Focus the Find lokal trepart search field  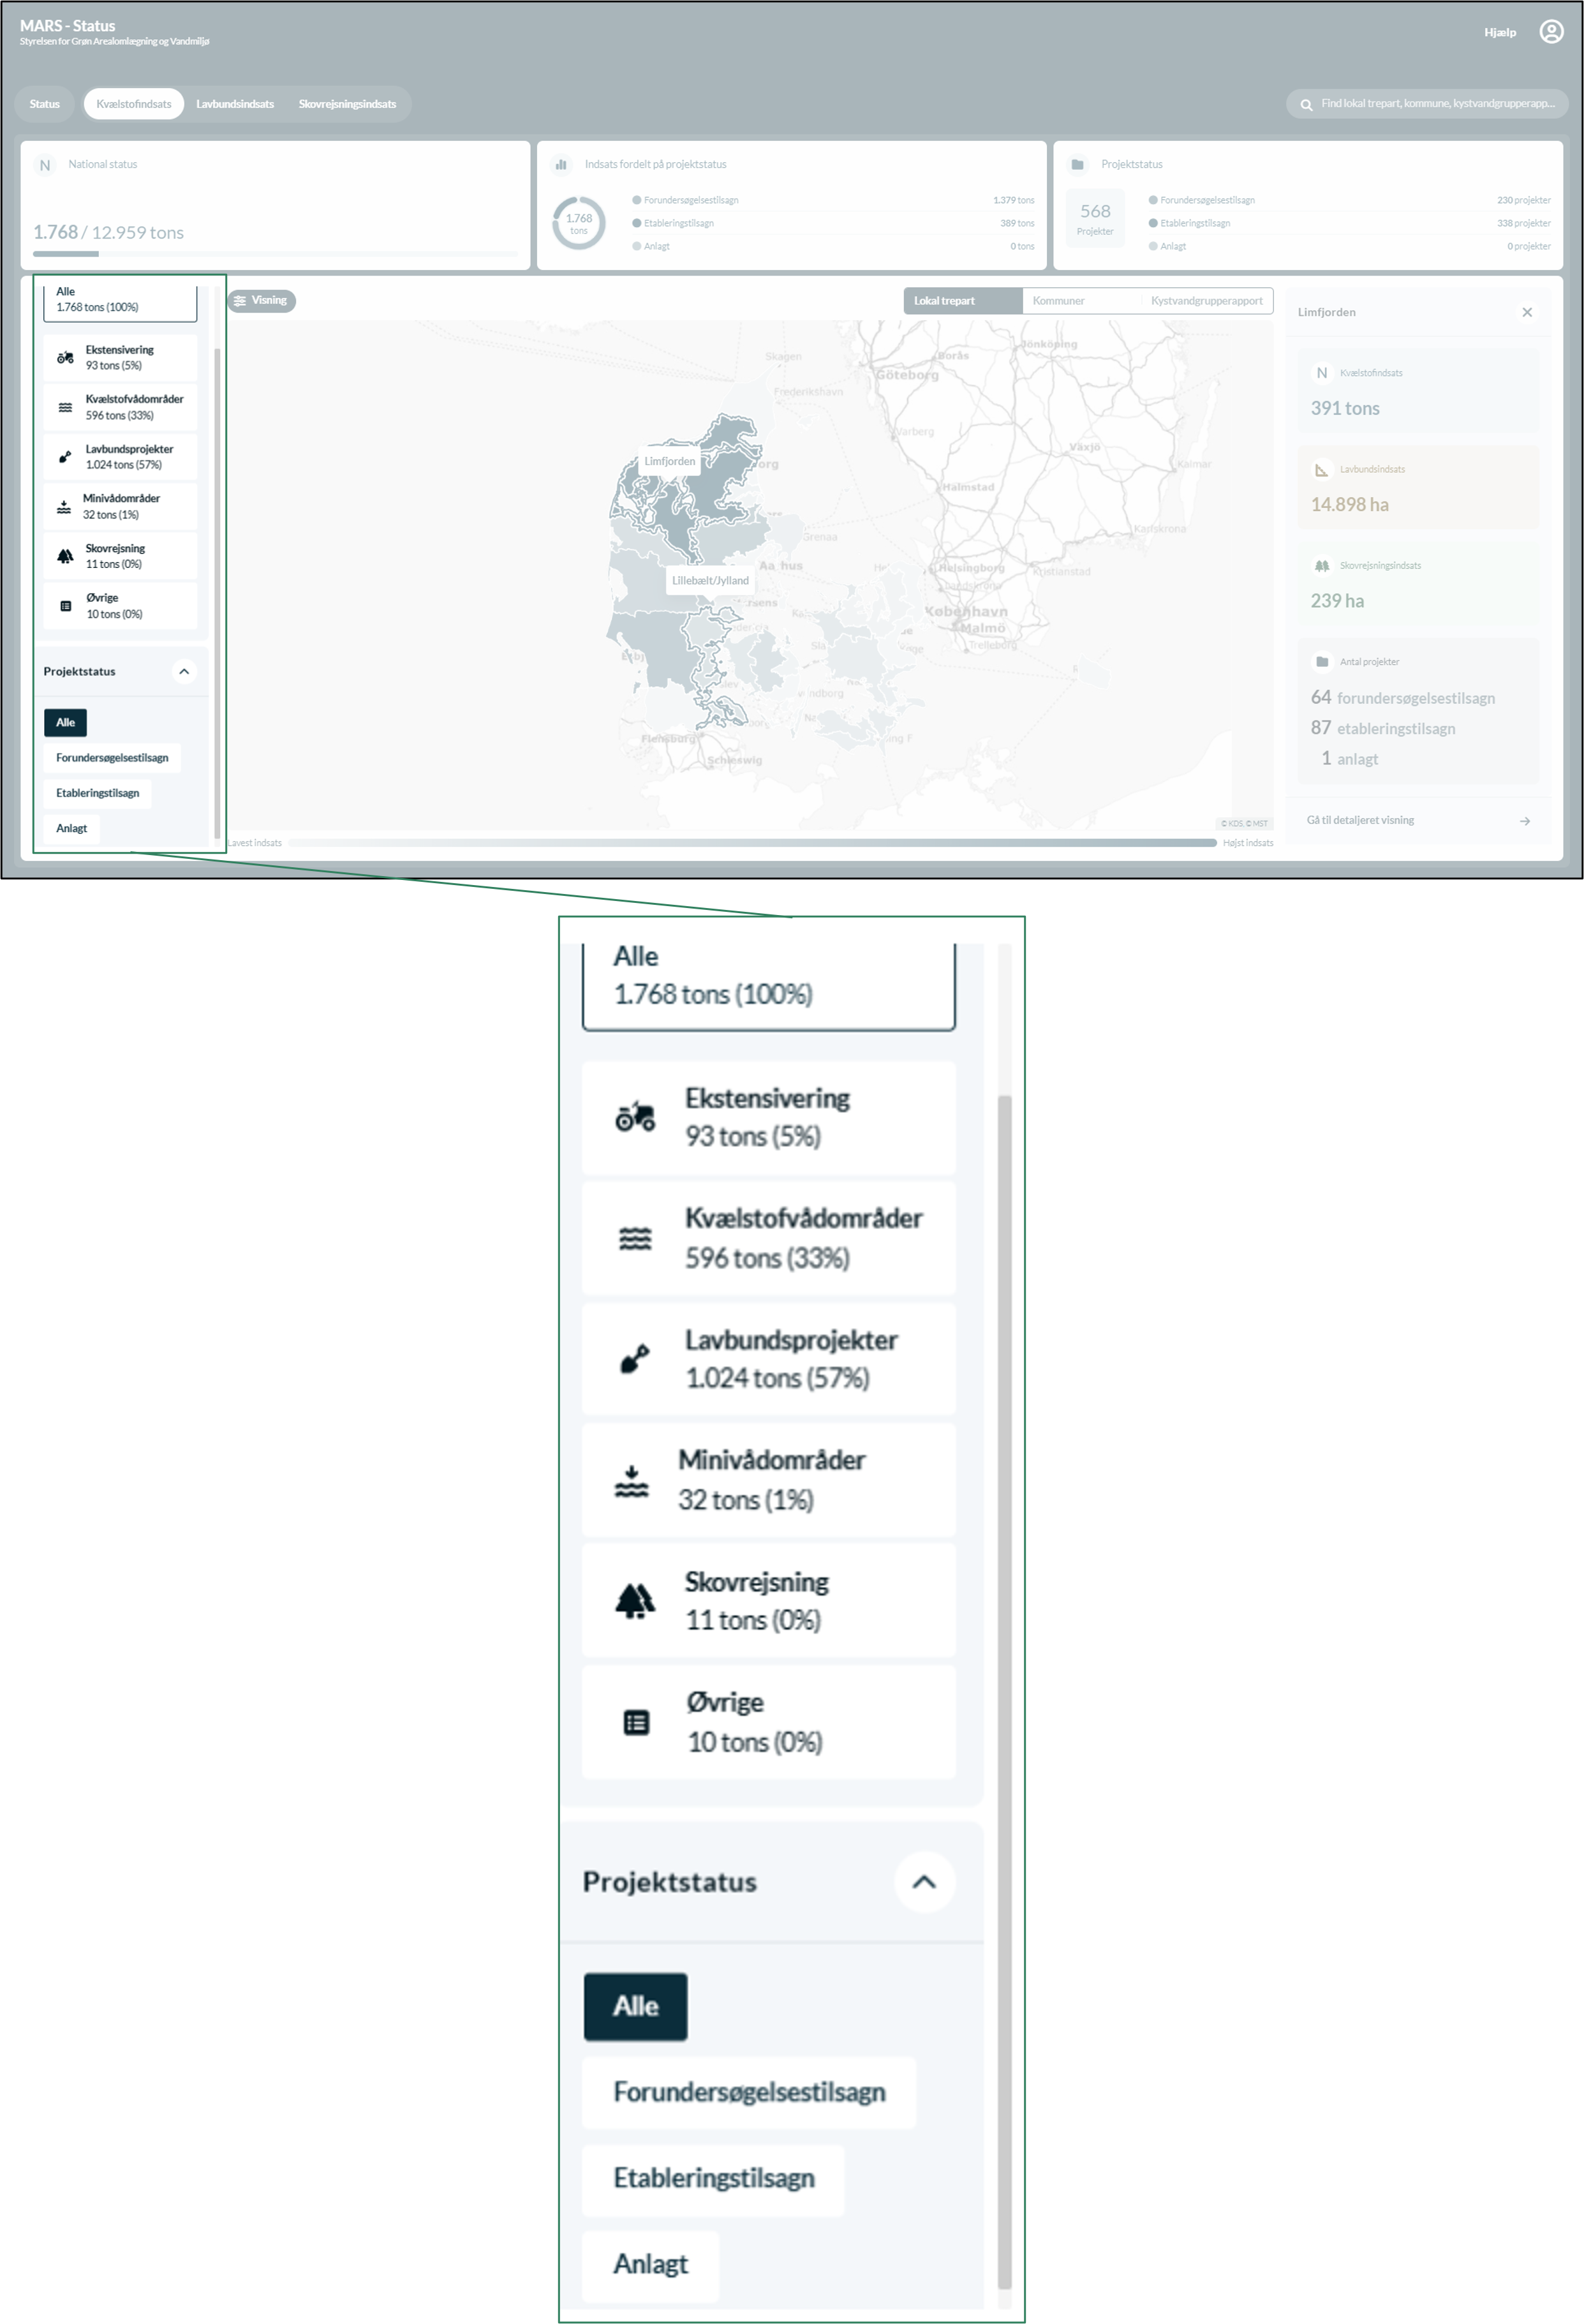tap(1427, 104)
